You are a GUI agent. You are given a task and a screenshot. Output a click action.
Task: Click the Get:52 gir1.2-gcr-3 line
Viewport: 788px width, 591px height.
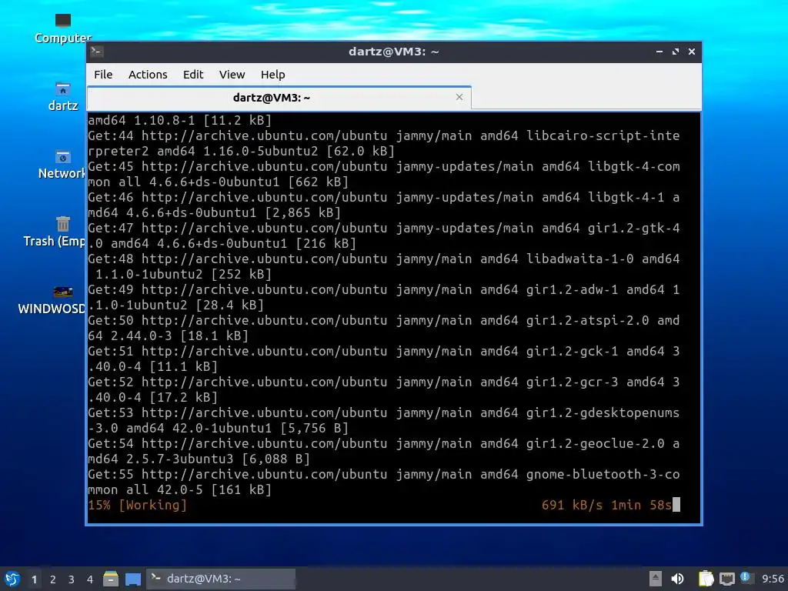point(384,389)
